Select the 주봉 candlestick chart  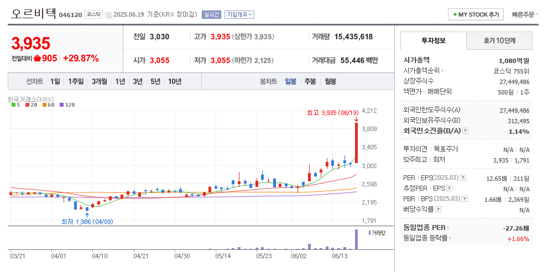pyautogui.click(x=310, y=81)
